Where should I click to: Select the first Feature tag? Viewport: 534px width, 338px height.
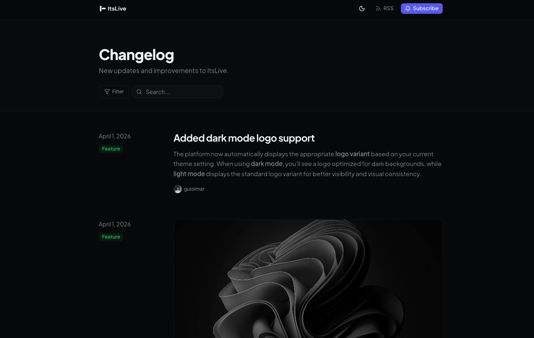pyautogui.click(x=111, y=149)
